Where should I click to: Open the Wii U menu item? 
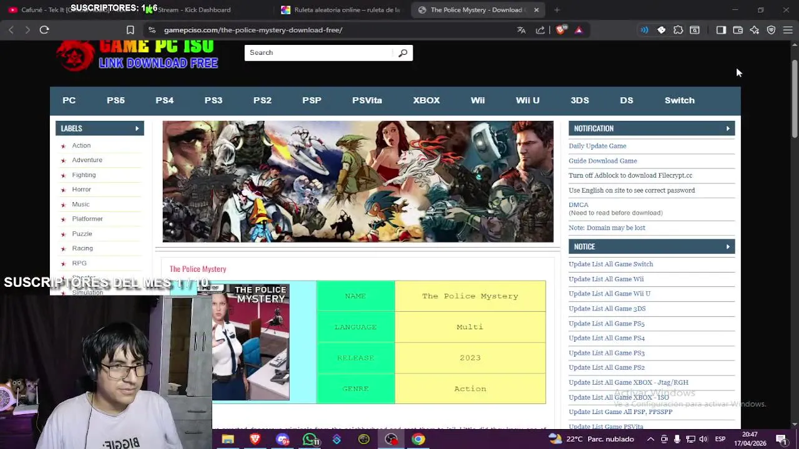pos(527,100)
